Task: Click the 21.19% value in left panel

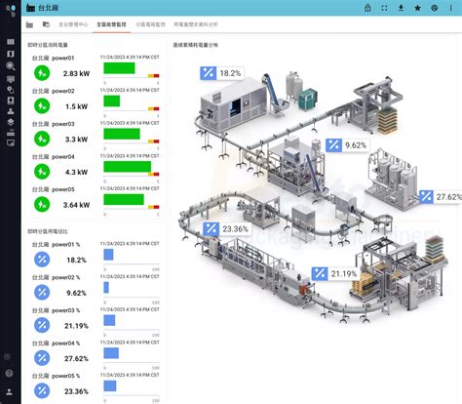Action: [x=76, y=326]
